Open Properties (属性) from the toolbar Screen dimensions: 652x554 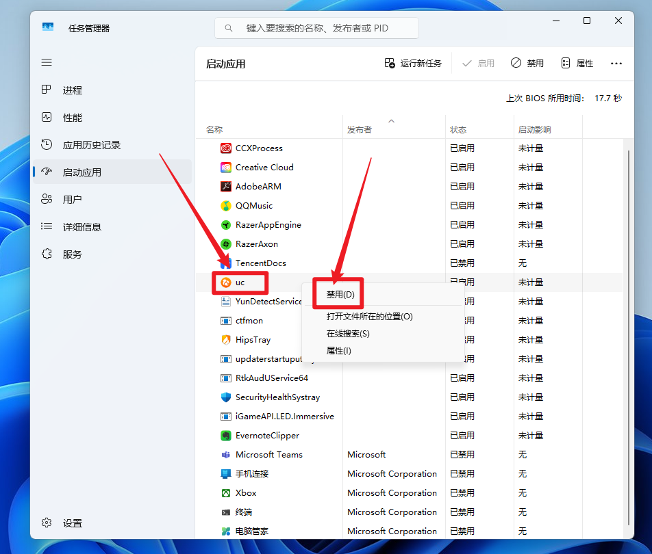click(x=577, y=63)
